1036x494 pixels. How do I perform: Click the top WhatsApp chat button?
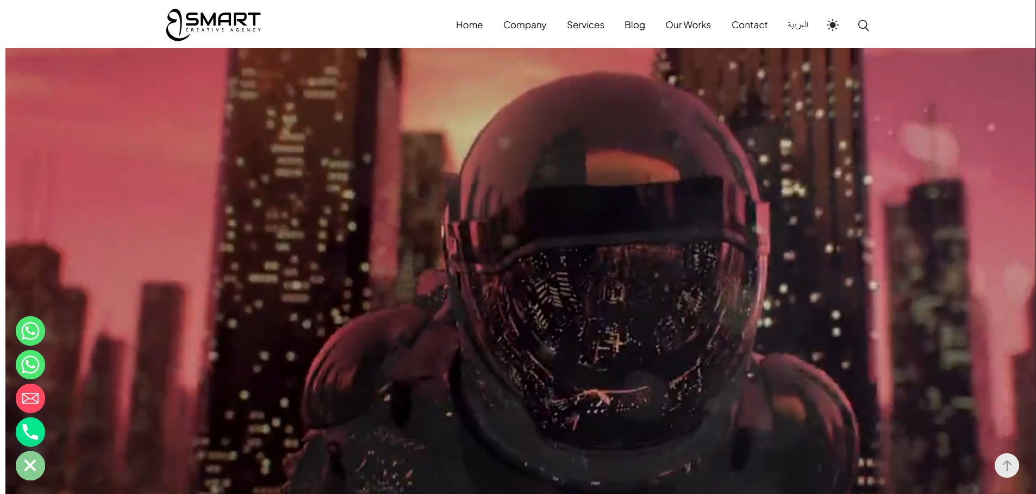click(30, 331)
